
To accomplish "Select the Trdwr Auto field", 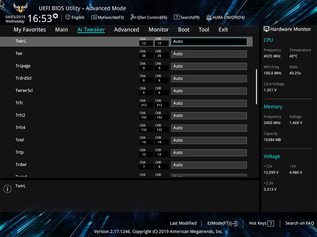I will 209,165.
